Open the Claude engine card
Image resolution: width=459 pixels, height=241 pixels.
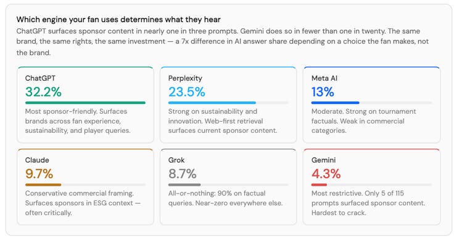[85, 187]
